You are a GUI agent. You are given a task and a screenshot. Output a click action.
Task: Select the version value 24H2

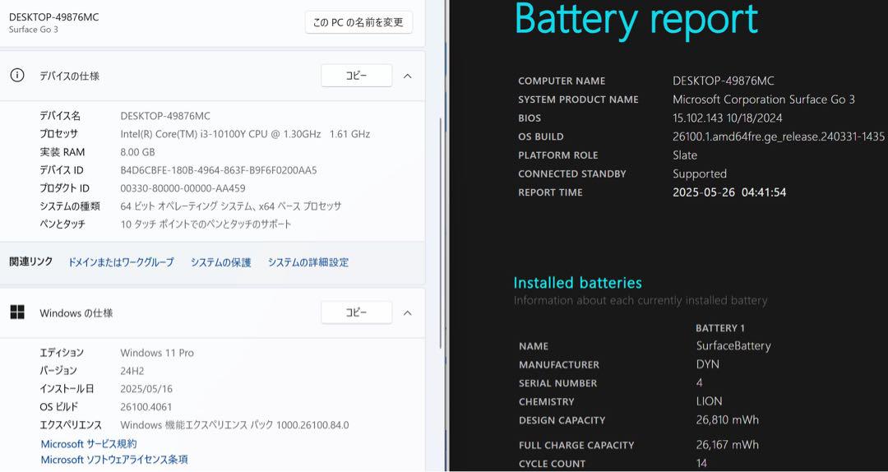click(x=132, y=371)
